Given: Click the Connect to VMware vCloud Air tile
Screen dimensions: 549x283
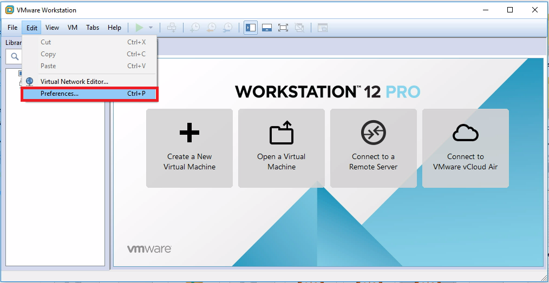Looking at the screenshot, I should click(x=465, y=148).
